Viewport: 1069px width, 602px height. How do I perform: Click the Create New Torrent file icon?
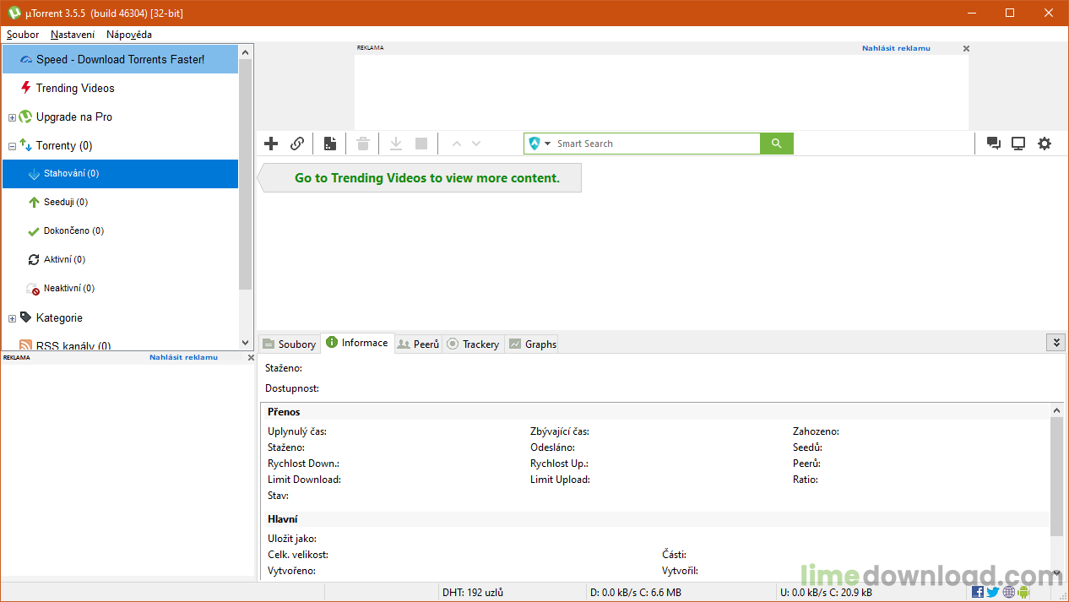pos(329,144)
